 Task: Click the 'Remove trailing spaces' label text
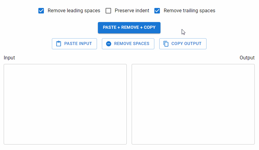tap(189, 10)
